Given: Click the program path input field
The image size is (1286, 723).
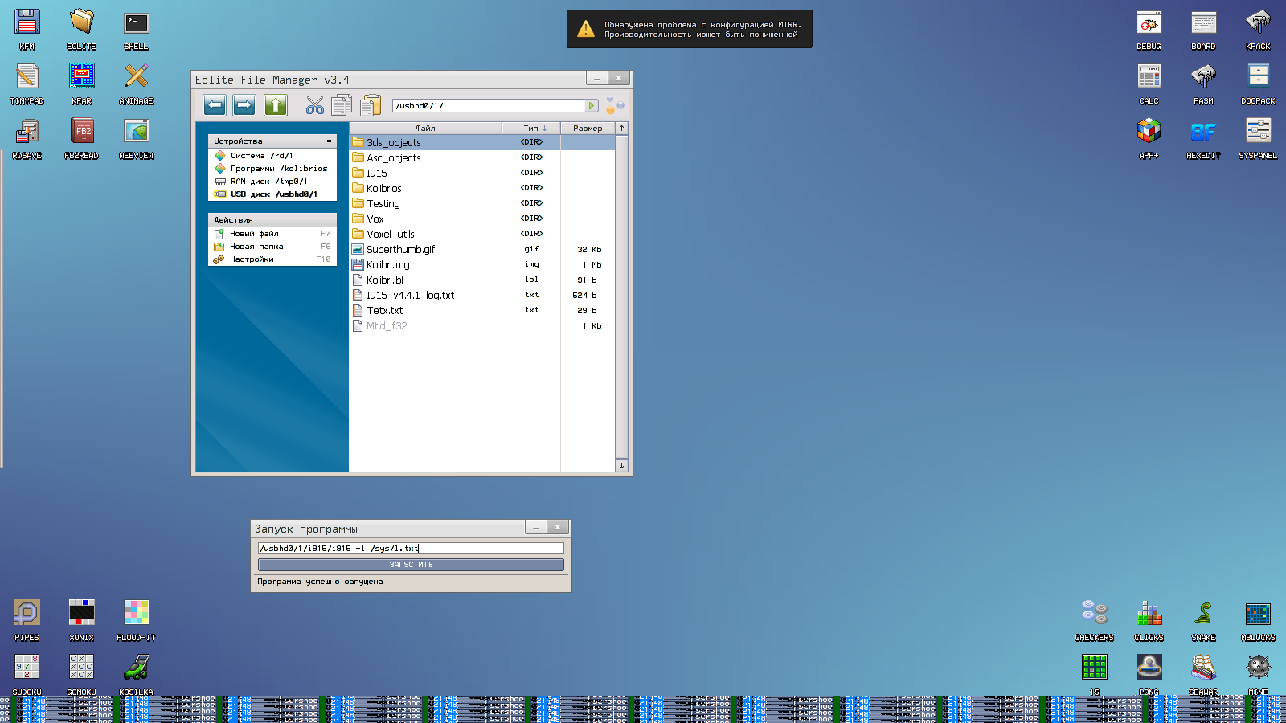Looking at the screenshot, I should click(x=411, y=549).
